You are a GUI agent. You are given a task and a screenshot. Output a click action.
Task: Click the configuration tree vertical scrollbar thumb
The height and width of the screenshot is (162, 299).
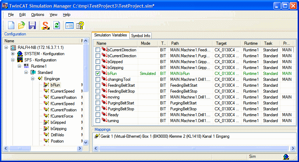[85, 68]
